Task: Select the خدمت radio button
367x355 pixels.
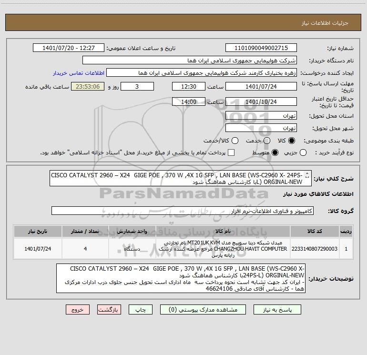Action: [x=267, y=141]
